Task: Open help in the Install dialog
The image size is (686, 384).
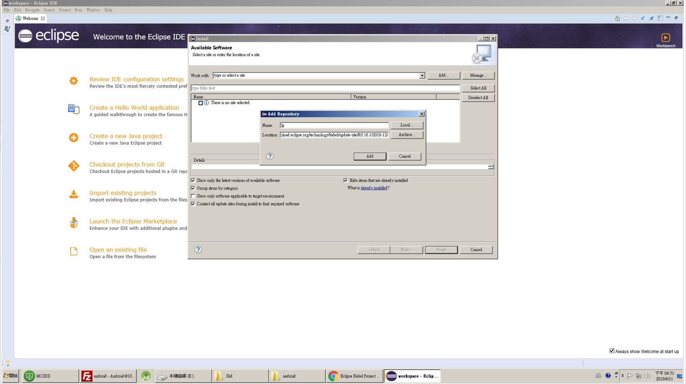Action: 198,250
